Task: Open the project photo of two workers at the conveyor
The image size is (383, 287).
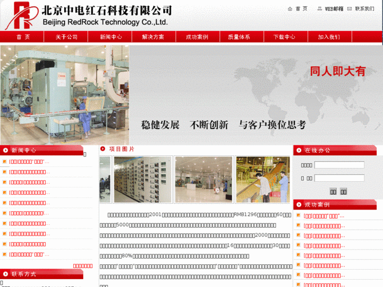Action: tap(263, 180)
